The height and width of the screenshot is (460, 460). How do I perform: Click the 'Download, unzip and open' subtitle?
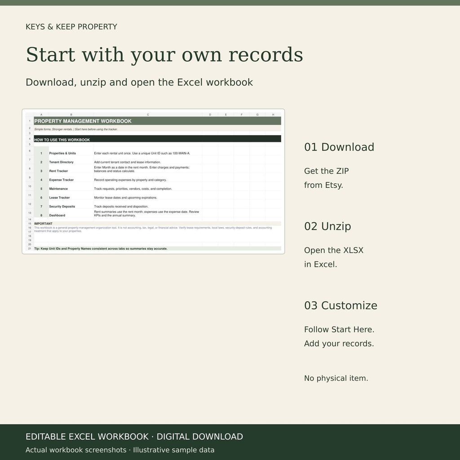pyautogui.click(x=139, y=83)
